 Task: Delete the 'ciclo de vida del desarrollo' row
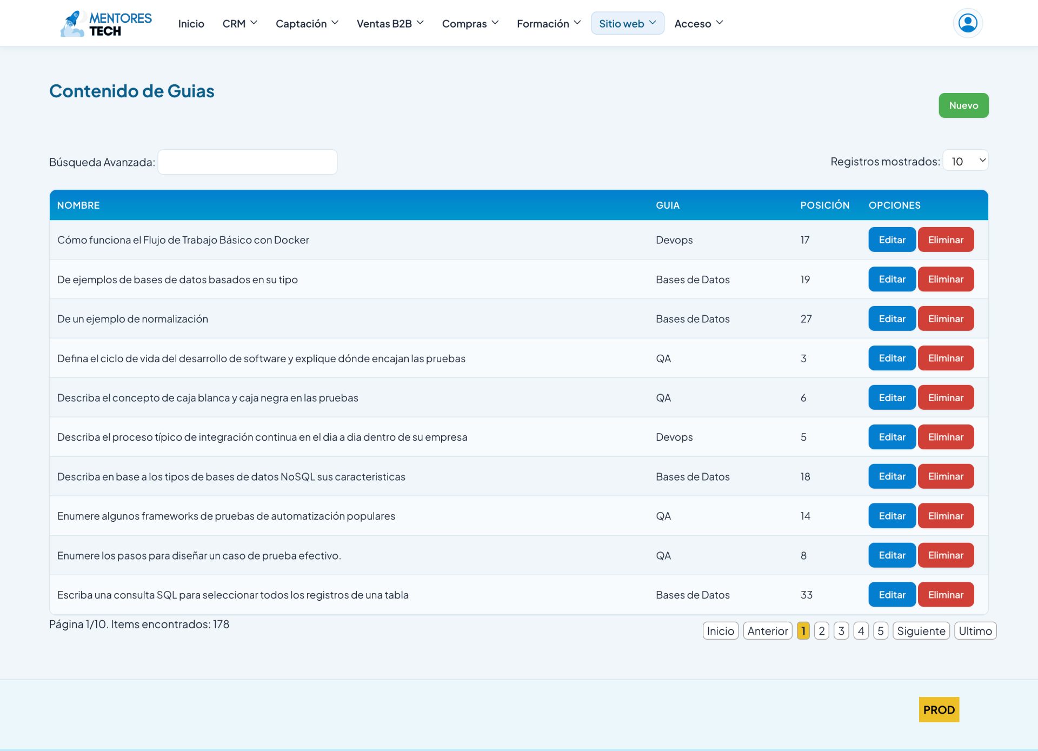[946, 358]
